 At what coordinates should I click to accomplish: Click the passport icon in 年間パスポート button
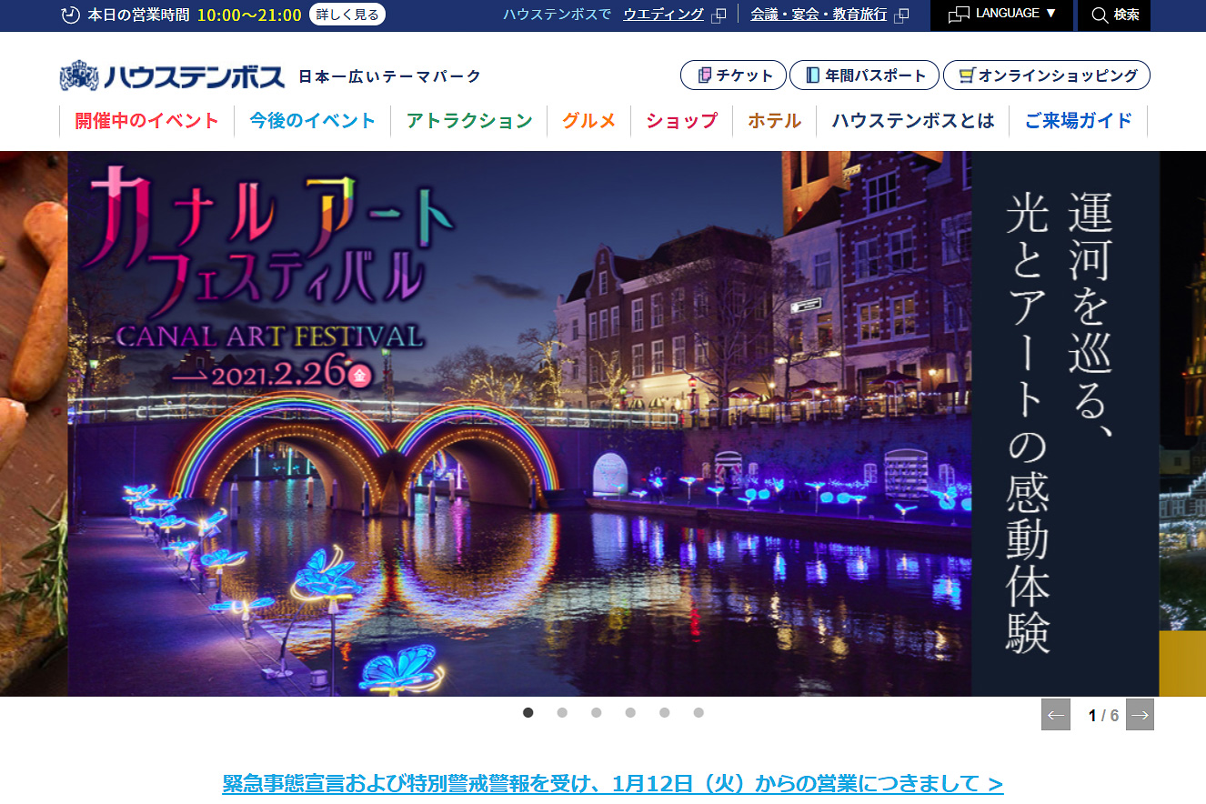812,75
